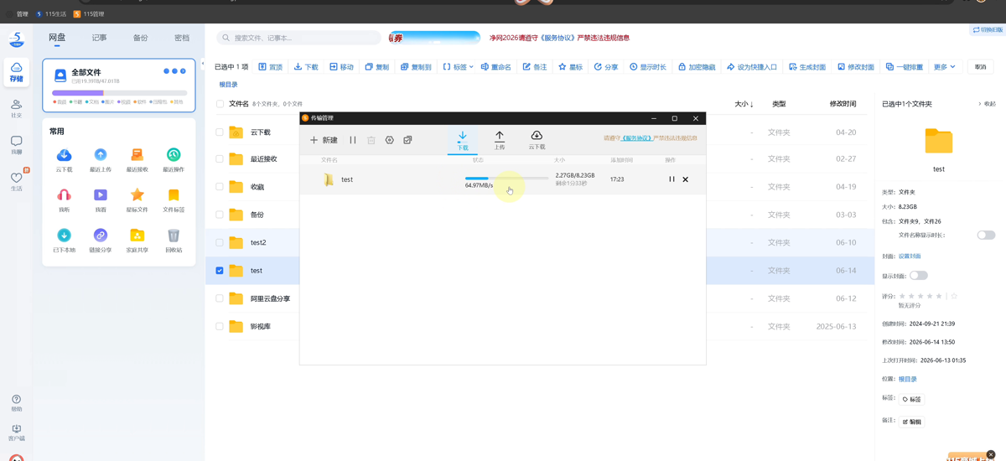Tick the checkbox for 收藏 folder

(220, 186)
